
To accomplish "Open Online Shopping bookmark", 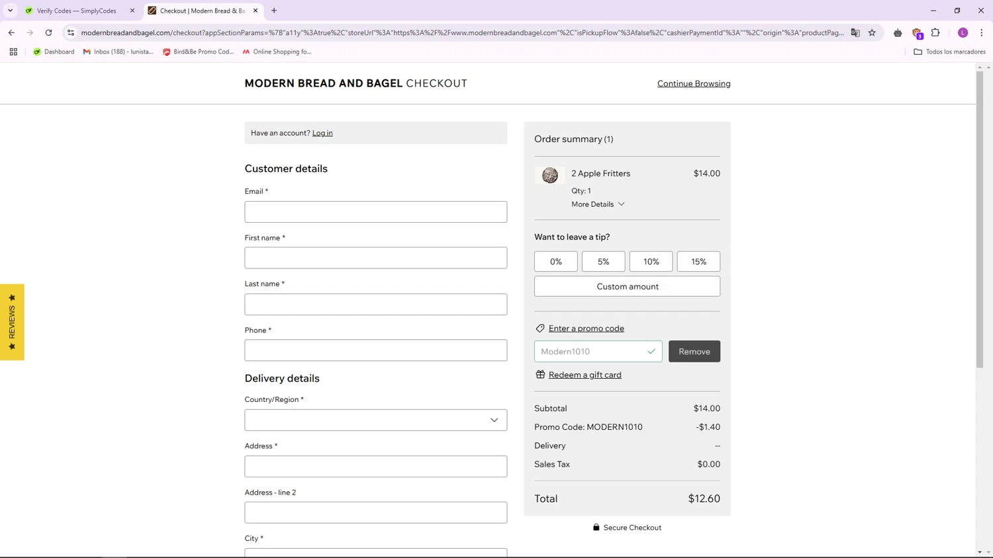I will tap(277, 52).
